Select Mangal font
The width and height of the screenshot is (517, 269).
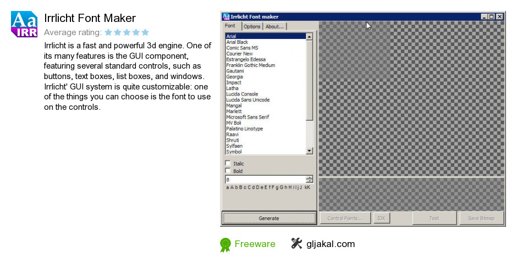point(266,105)
